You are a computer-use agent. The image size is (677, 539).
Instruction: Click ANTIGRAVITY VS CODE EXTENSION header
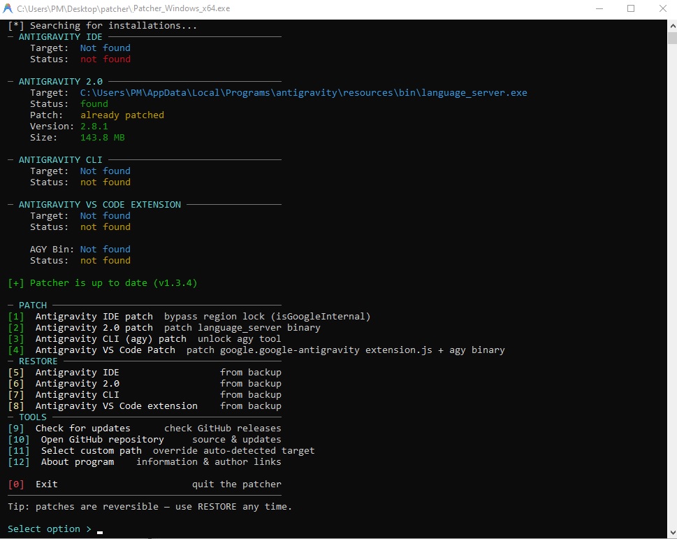click(100, 205)
